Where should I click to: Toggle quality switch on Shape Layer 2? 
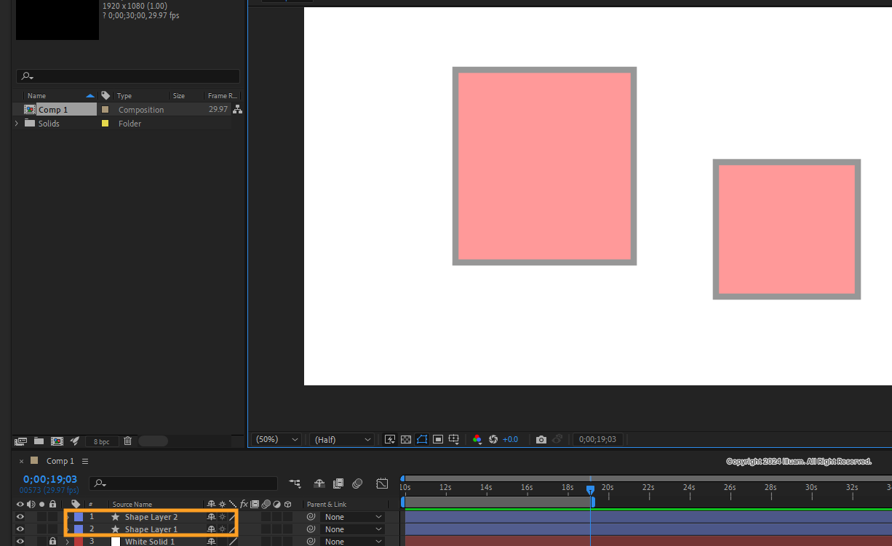point(232,517)
